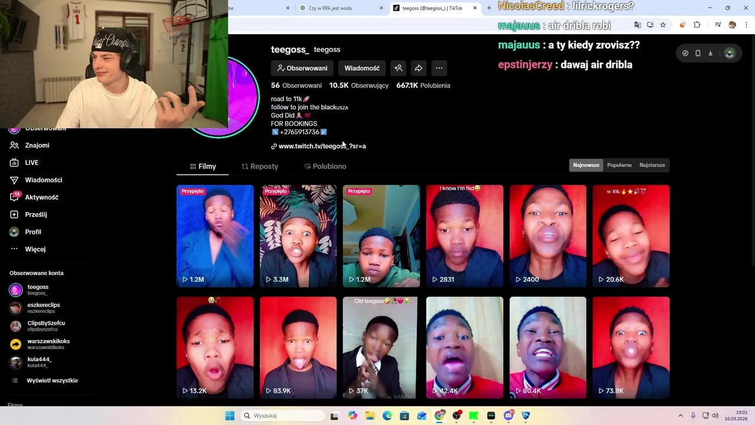Screen dimensions: 755x425
Task: Open LIVE in the sidebar
Action: point(32,162)
